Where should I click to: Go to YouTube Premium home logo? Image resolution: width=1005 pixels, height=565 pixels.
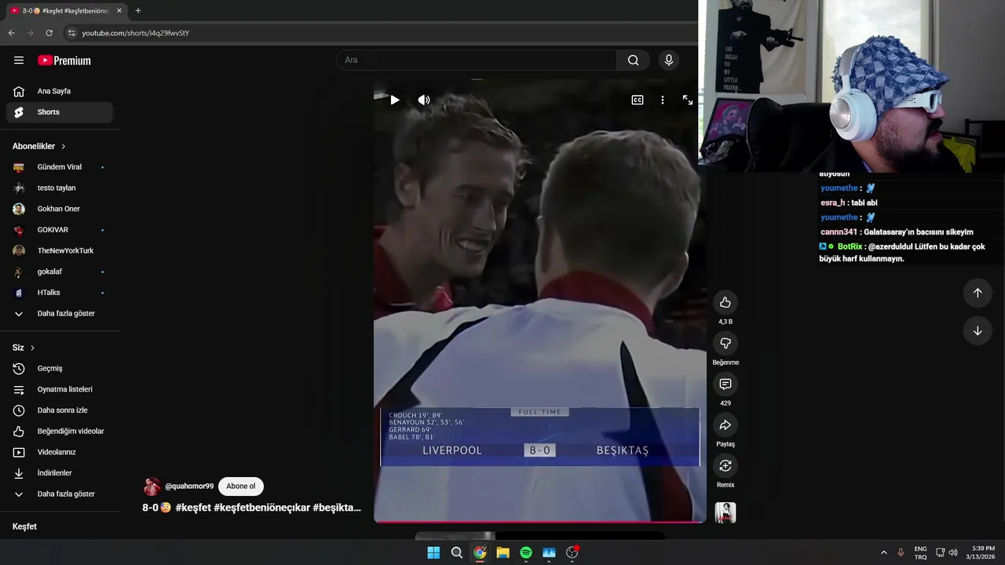(64, 60)
